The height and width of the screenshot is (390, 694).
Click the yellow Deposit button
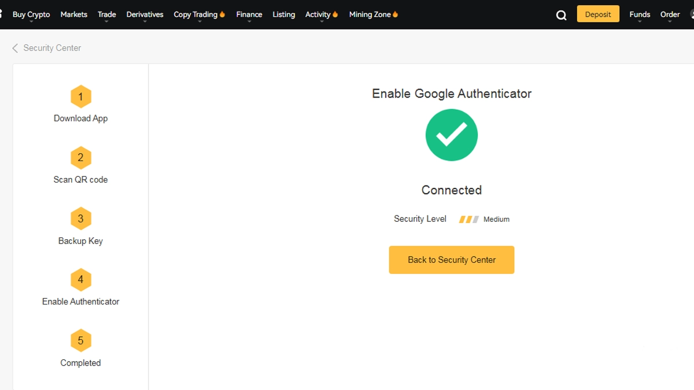pos(598,14)
